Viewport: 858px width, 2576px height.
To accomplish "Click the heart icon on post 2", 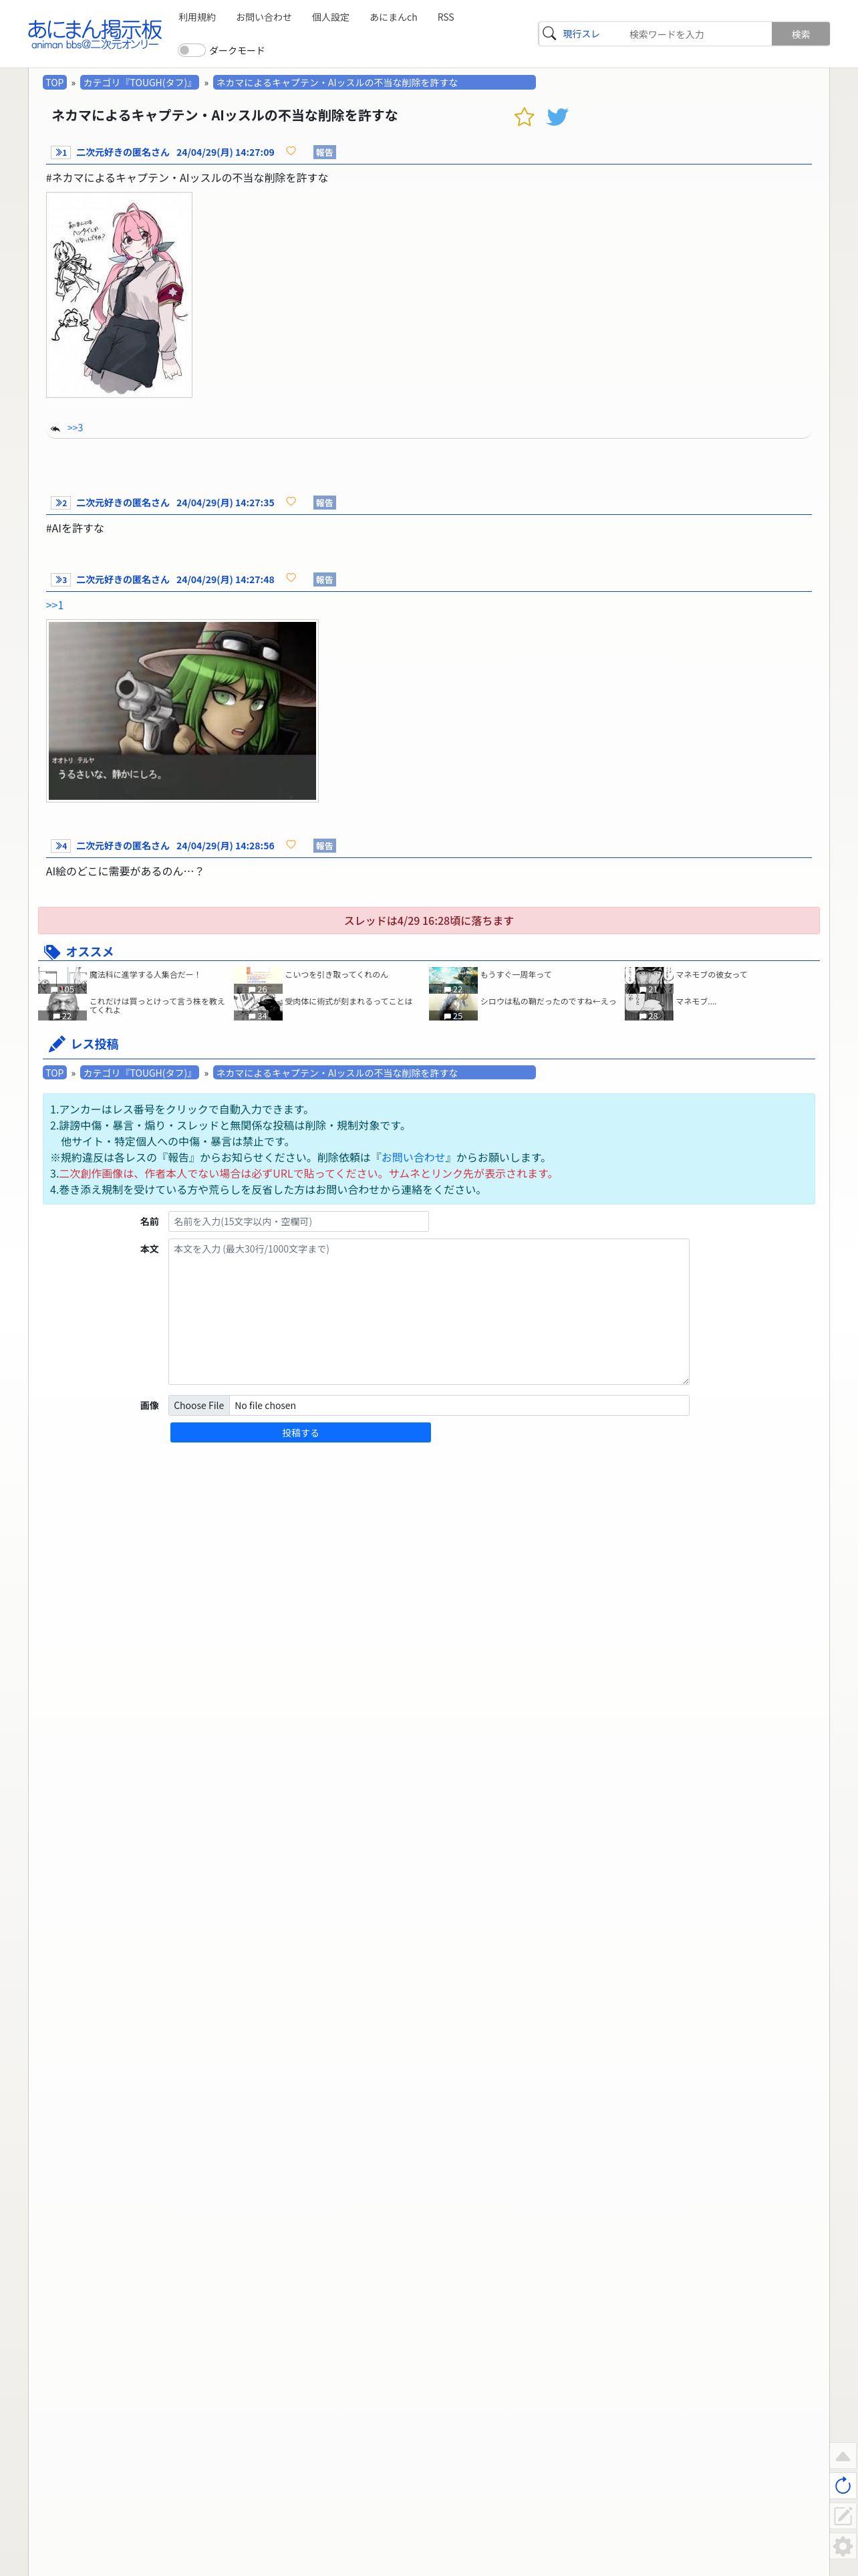I will [291, 501].
